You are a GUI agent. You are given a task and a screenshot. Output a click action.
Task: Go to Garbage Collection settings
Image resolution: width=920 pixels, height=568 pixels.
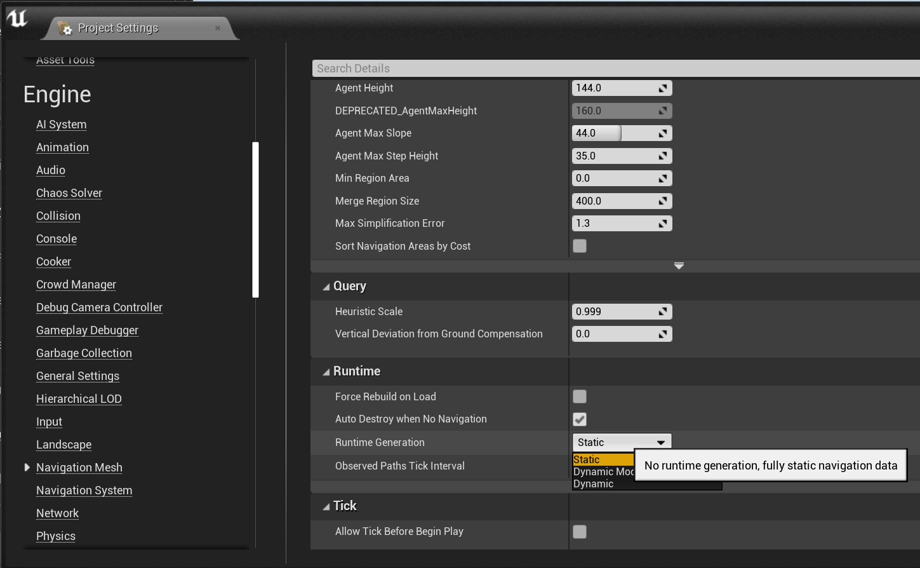point(84,353)
